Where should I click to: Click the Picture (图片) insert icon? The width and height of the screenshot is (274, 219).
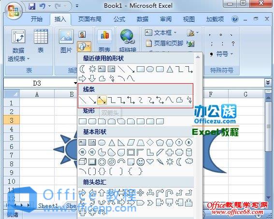(x=66, y=41)
